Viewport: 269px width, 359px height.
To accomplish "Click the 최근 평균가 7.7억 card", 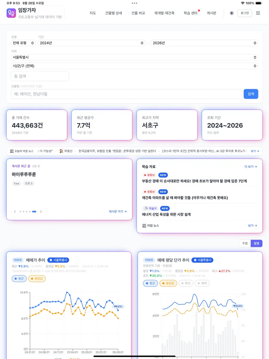I will coord(102,125).
